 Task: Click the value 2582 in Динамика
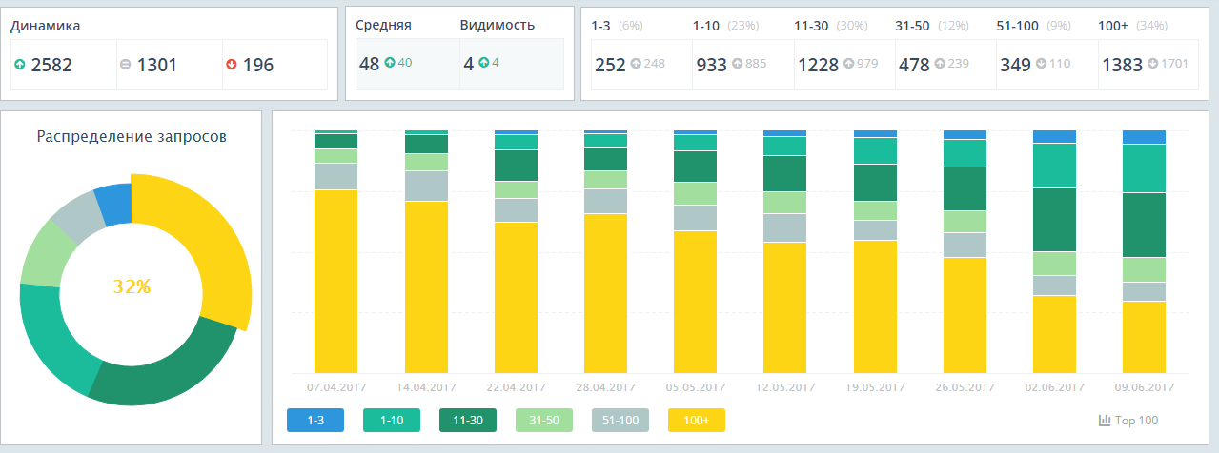click(51, 65)
